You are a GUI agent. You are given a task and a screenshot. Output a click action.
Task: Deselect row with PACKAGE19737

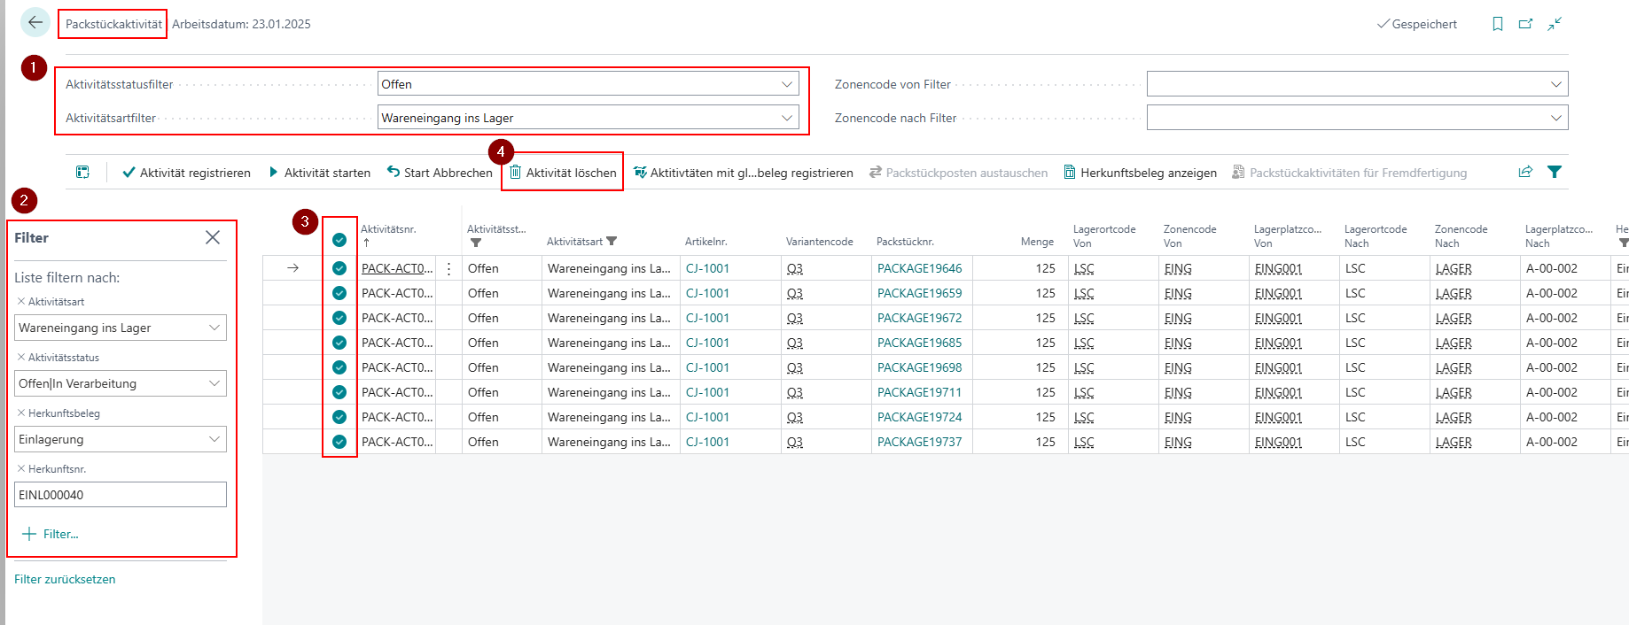(x=339, y=442)
